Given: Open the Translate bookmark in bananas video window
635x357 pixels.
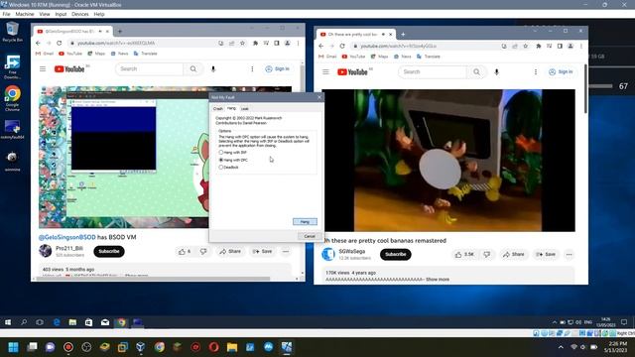Looking at the screenshot, I should tap(429, 57).
